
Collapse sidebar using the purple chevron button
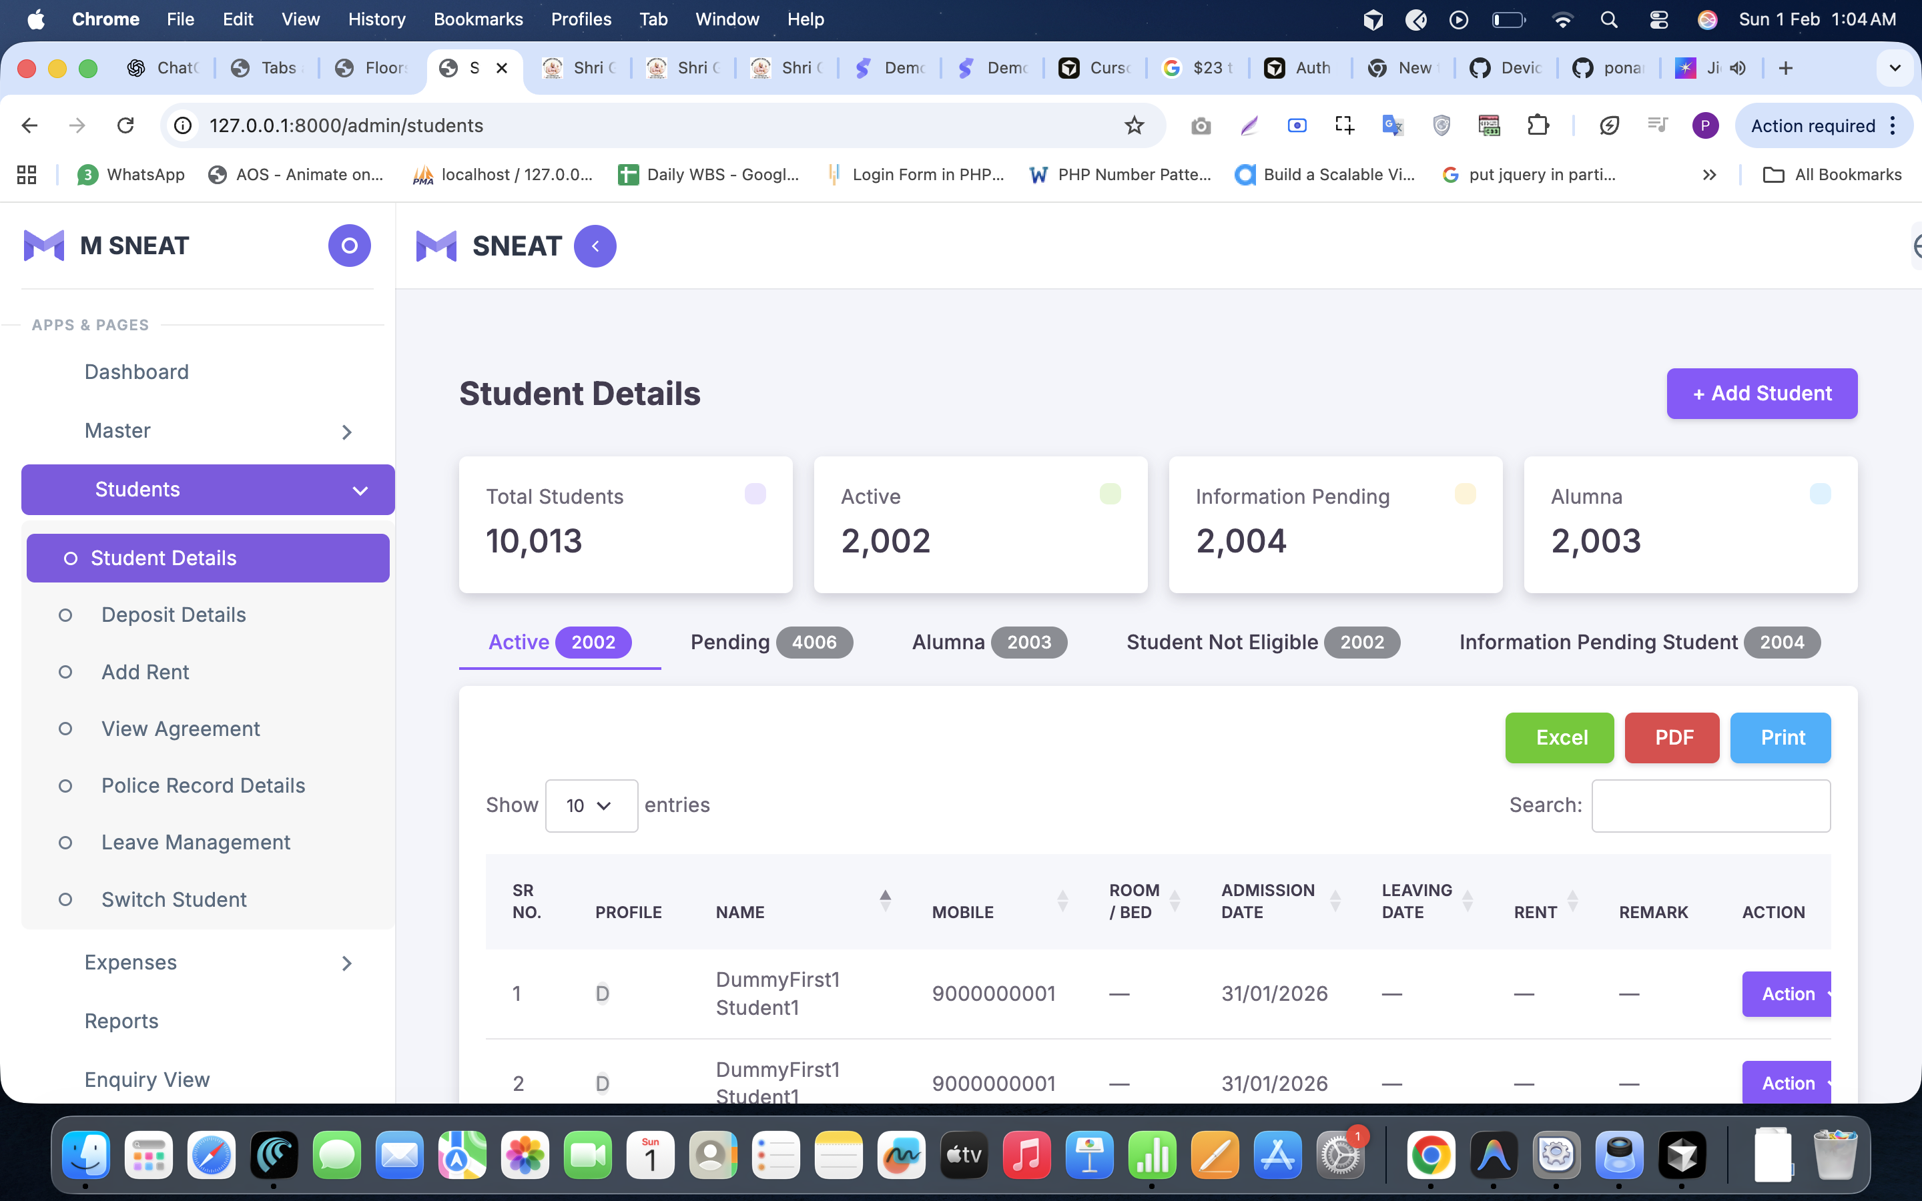[595, 246]
